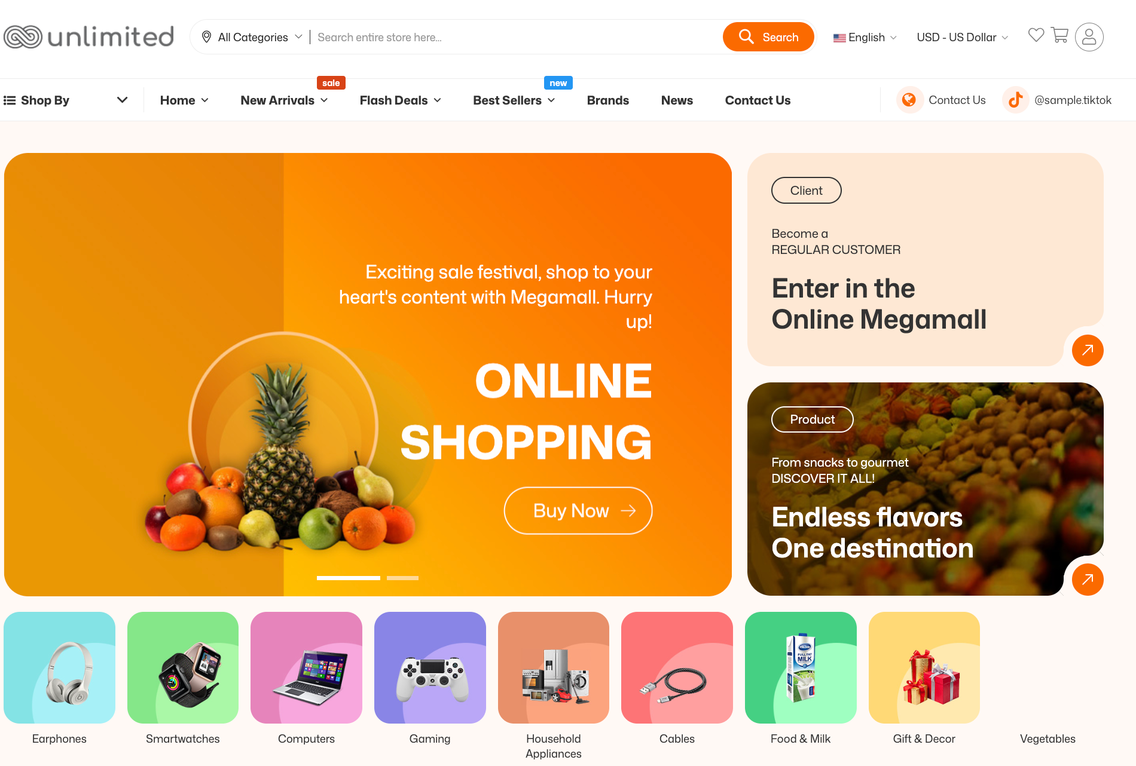Open the Gaming category thumbnail
Viewport: 1136px width, 766px height.
(x=430, y=667)
